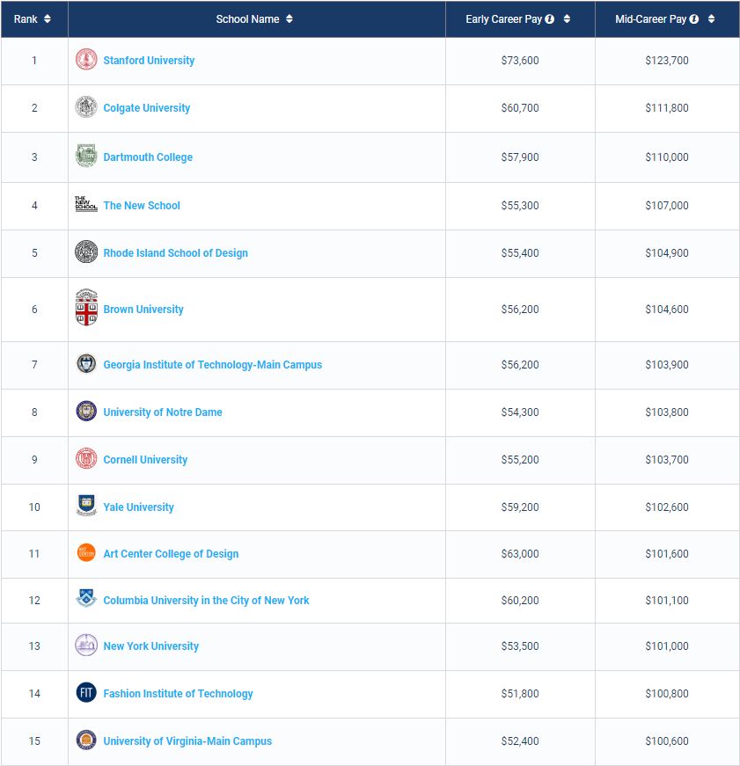Open the Colgate University link
The height and width of the screenshot is (766, 740).
[147, 108]
